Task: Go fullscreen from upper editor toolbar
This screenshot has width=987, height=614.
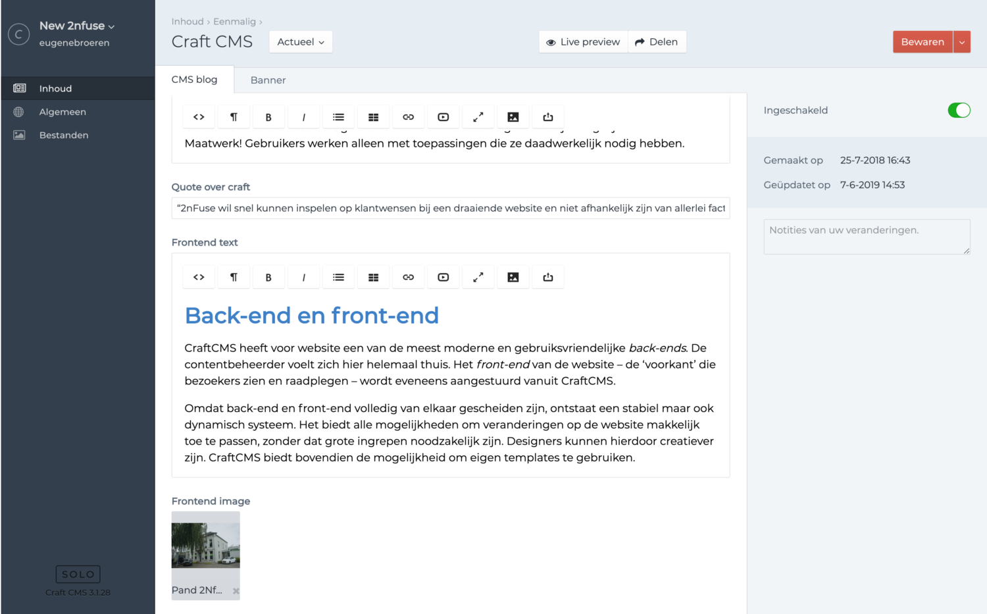Action: (478, 117)
